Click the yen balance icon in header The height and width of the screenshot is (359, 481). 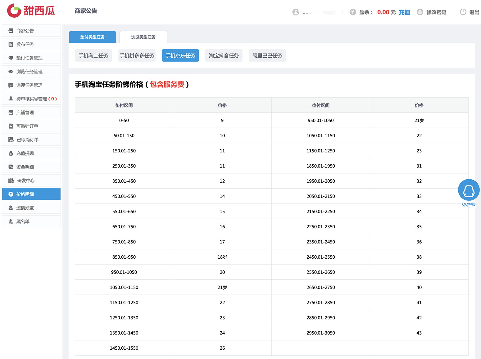(353, 12)
